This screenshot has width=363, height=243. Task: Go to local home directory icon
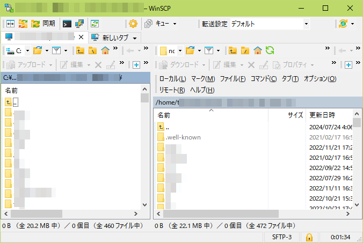point(105,50)
